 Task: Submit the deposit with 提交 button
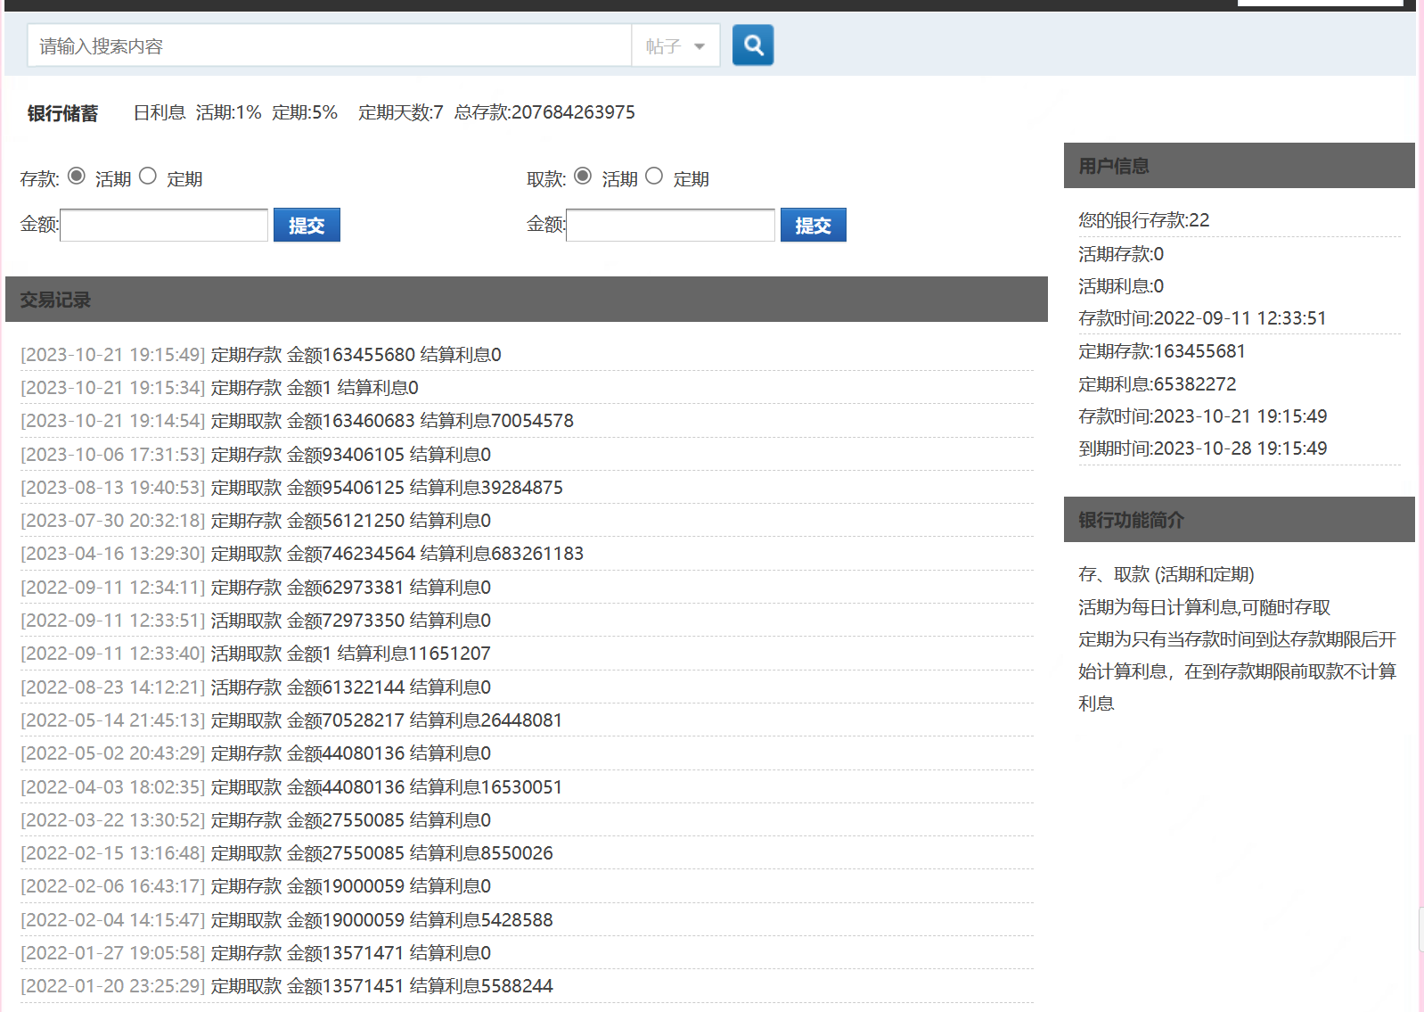307,226
